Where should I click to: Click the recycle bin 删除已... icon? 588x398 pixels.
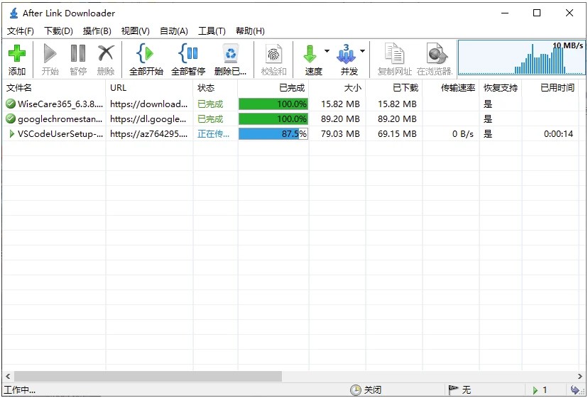click(230, 53)
